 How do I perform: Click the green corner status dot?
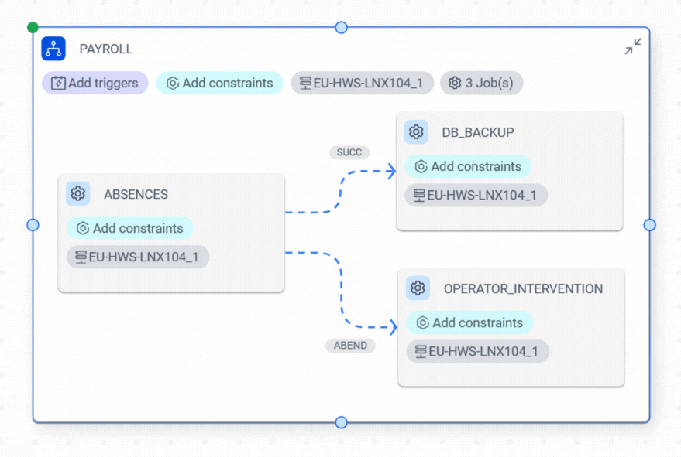click(x=33, y=28)
